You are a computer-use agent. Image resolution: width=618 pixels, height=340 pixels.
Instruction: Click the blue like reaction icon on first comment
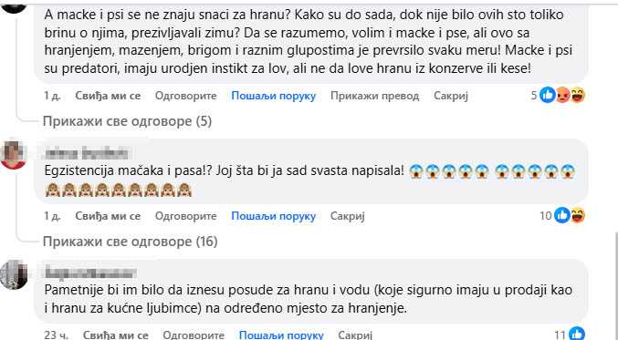(x=547, y=95)
